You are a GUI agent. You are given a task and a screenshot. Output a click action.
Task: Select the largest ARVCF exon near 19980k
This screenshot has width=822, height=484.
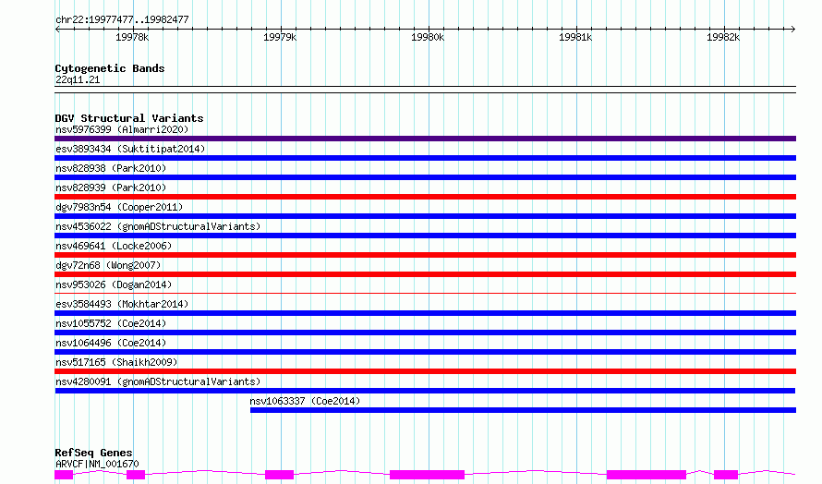click(428, 475)
